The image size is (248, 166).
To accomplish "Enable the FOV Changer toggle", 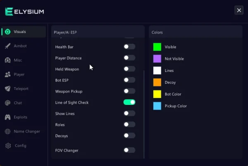I will tap(129, 150).
